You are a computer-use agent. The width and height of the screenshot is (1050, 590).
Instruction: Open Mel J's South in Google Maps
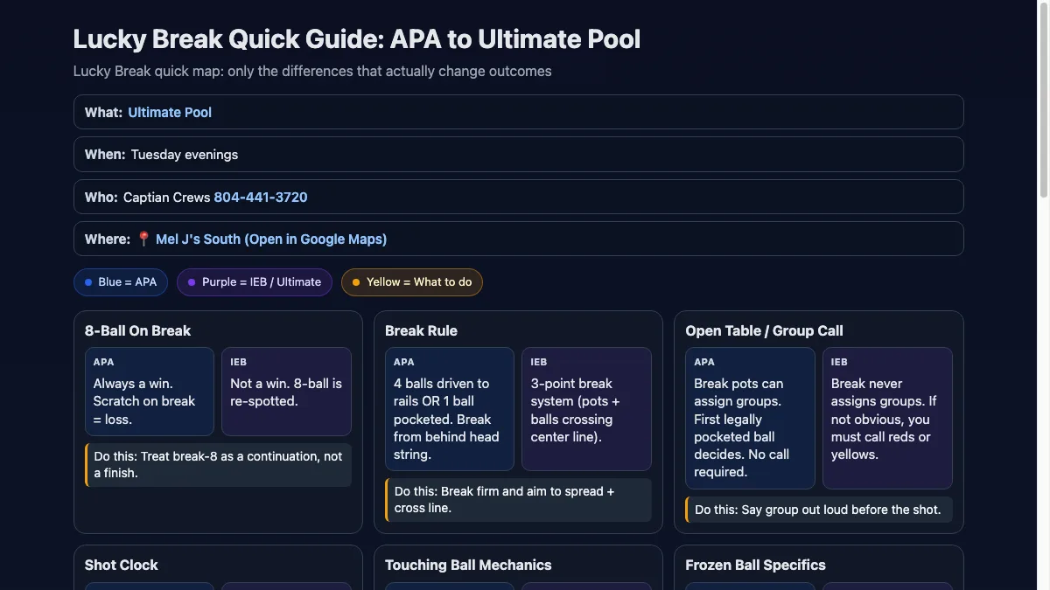coord(271,239)
